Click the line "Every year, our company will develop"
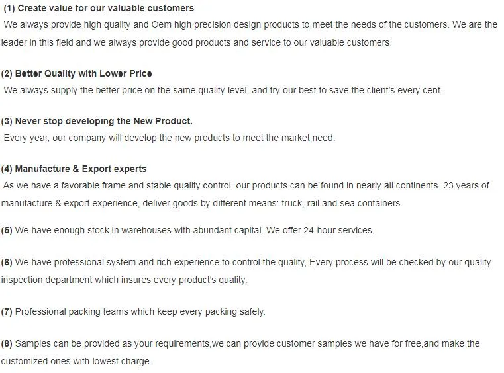Image resolution: width=504 pixels, height=373 pixels. click(x=170, y=138)
